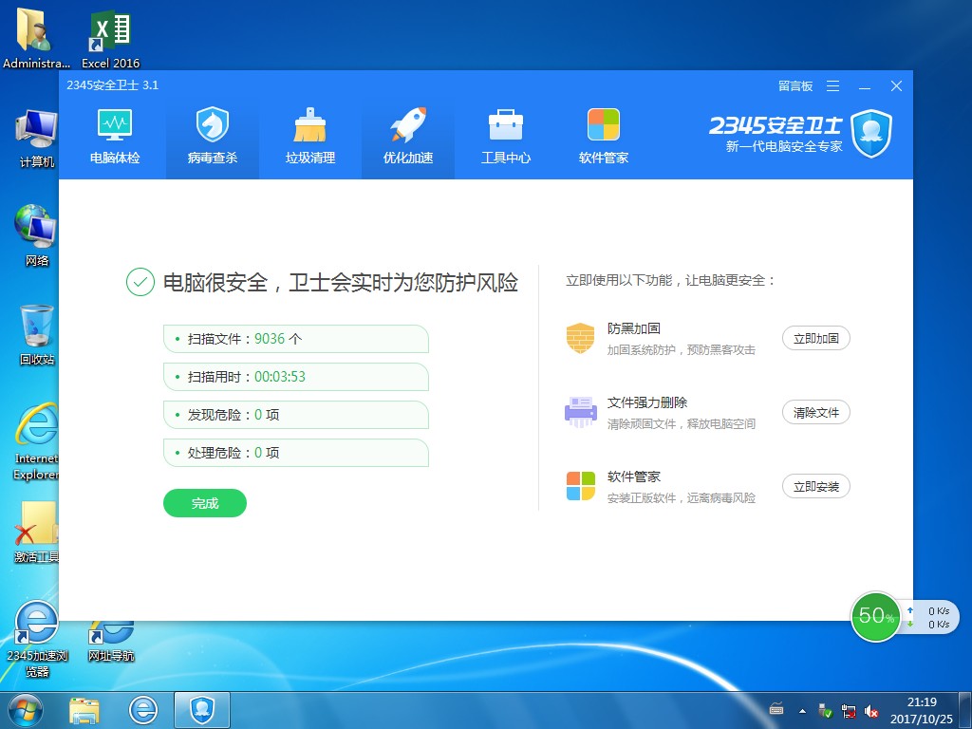Show hidden tray icons arrow
This screenshot has height=729, width=972.
(x=802, y=711)
